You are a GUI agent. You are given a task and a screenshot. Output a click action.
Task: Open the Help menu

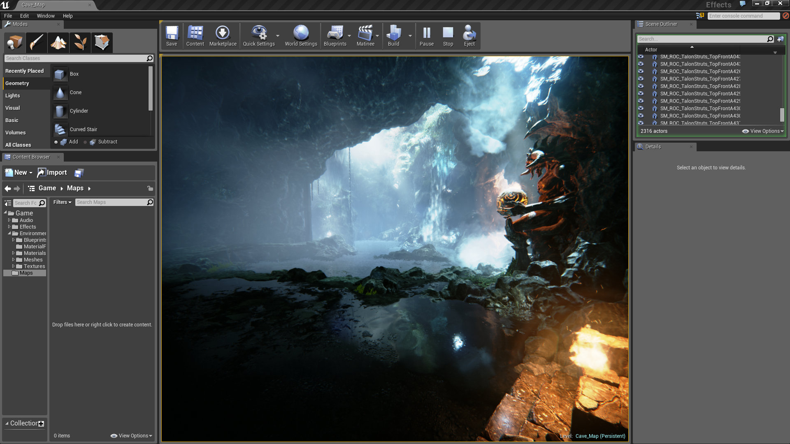pos(67,16)
